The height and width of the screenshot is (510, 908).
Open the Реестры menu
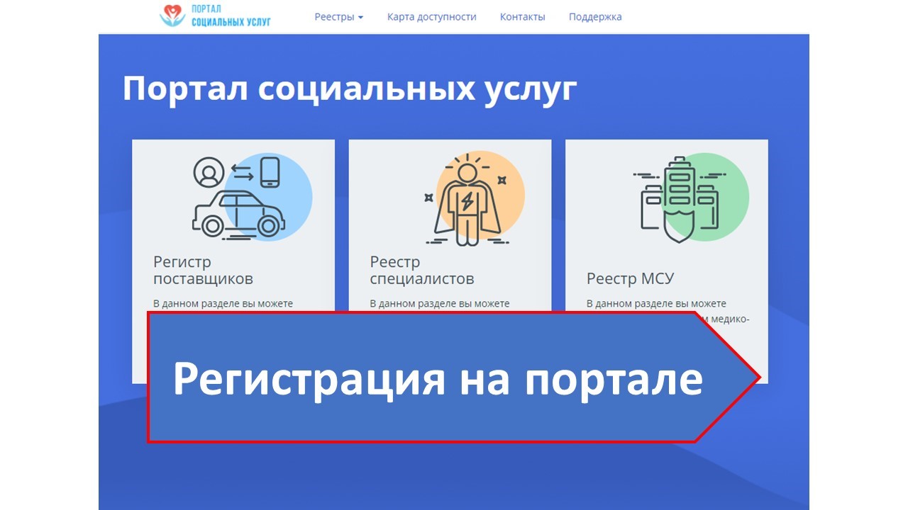(334, 17)
